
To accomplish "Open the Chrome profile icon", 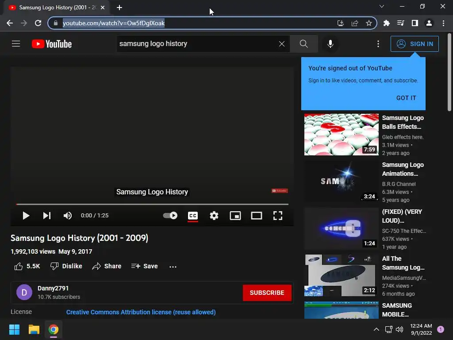I will 429,23.
